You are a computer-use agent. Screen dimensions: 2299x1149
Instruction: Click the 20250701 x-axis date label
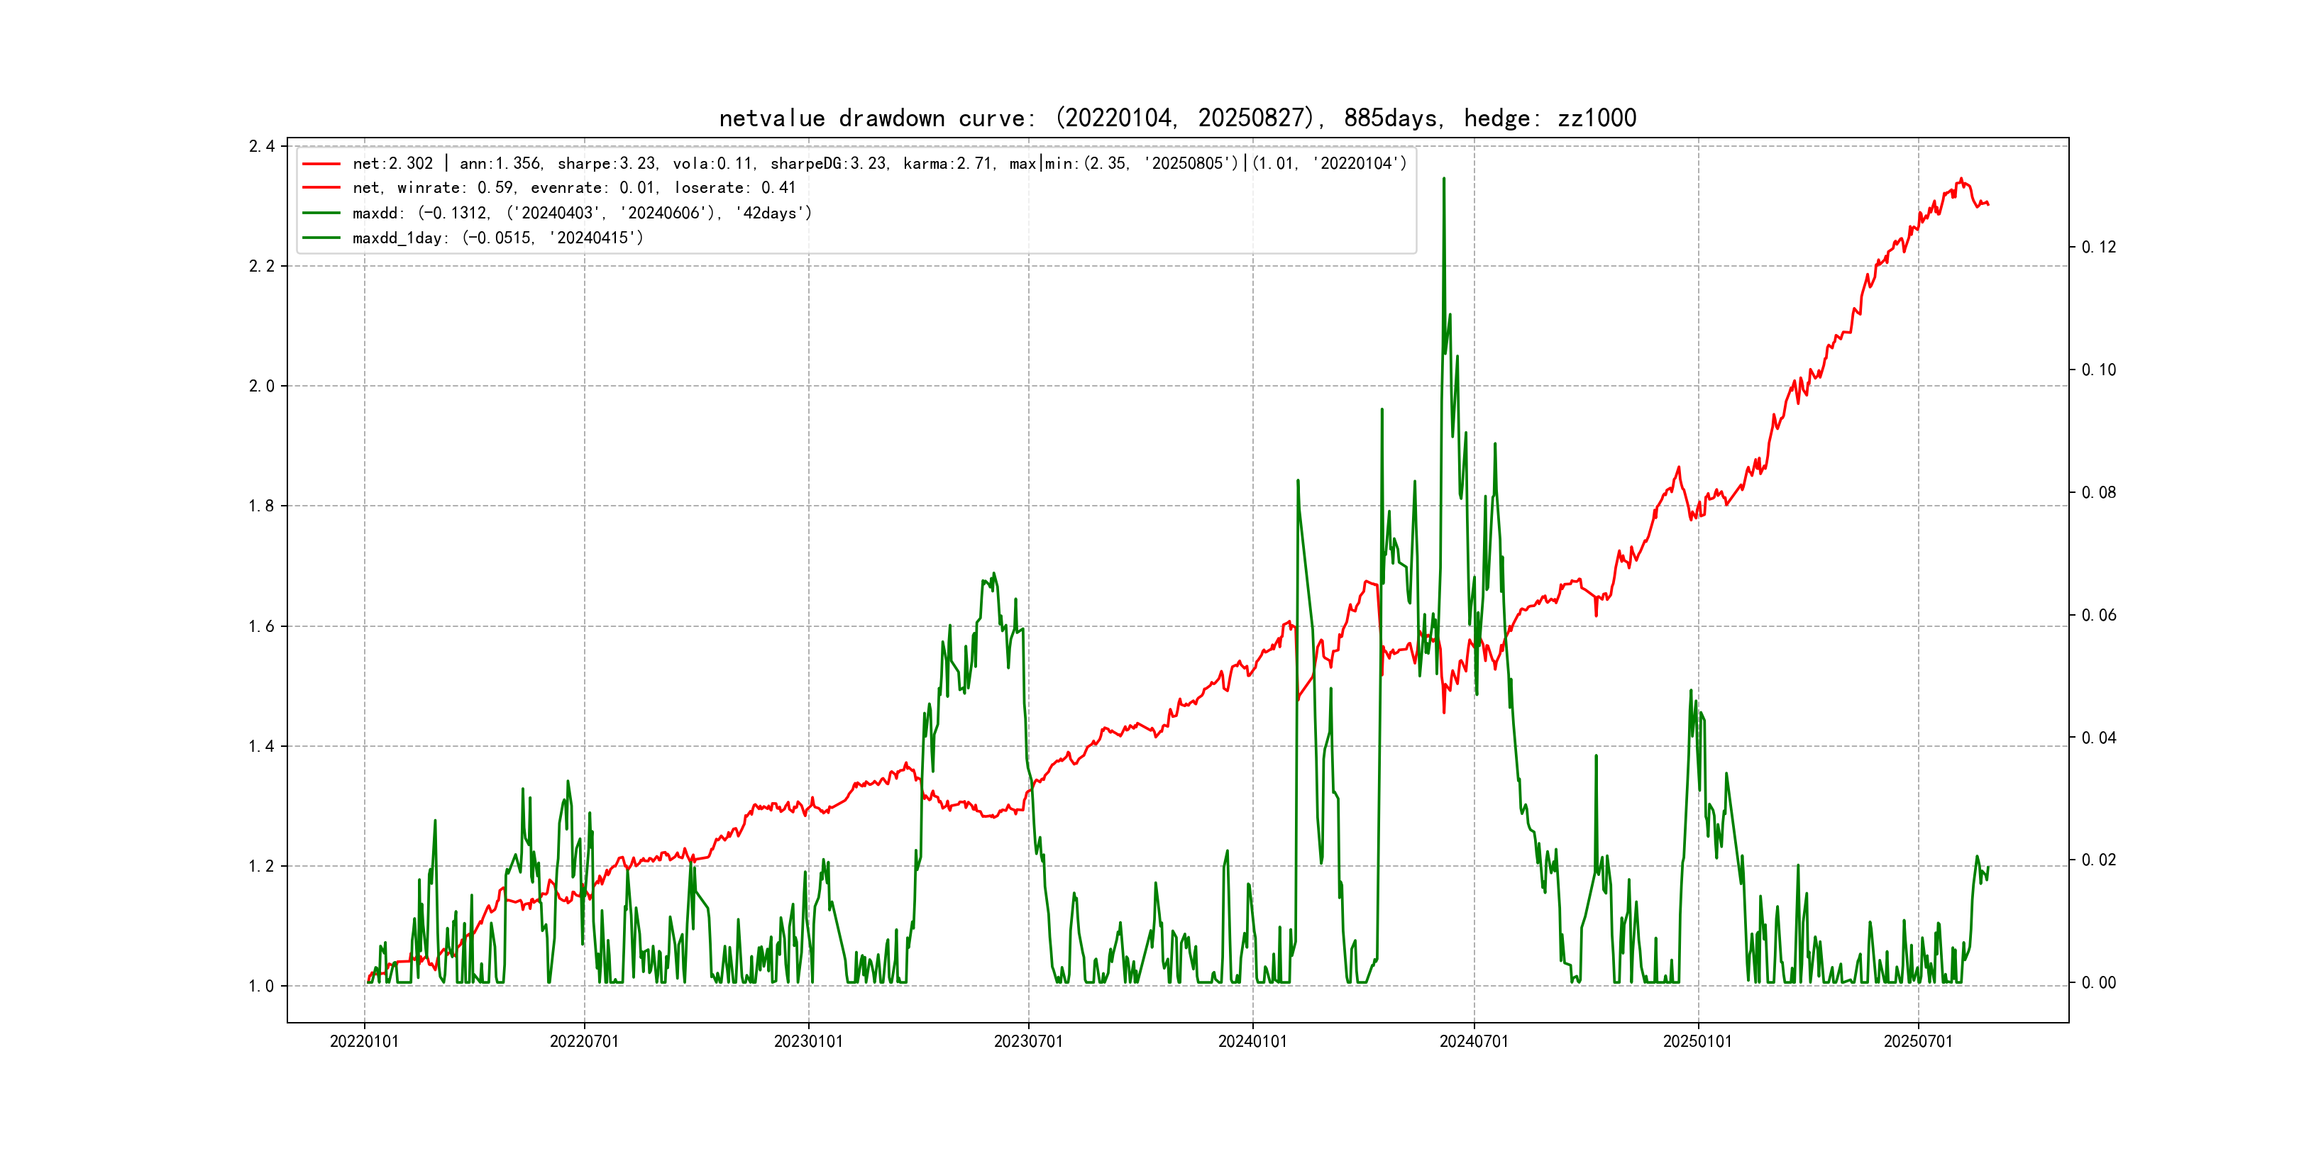tap(1918, 1041)
